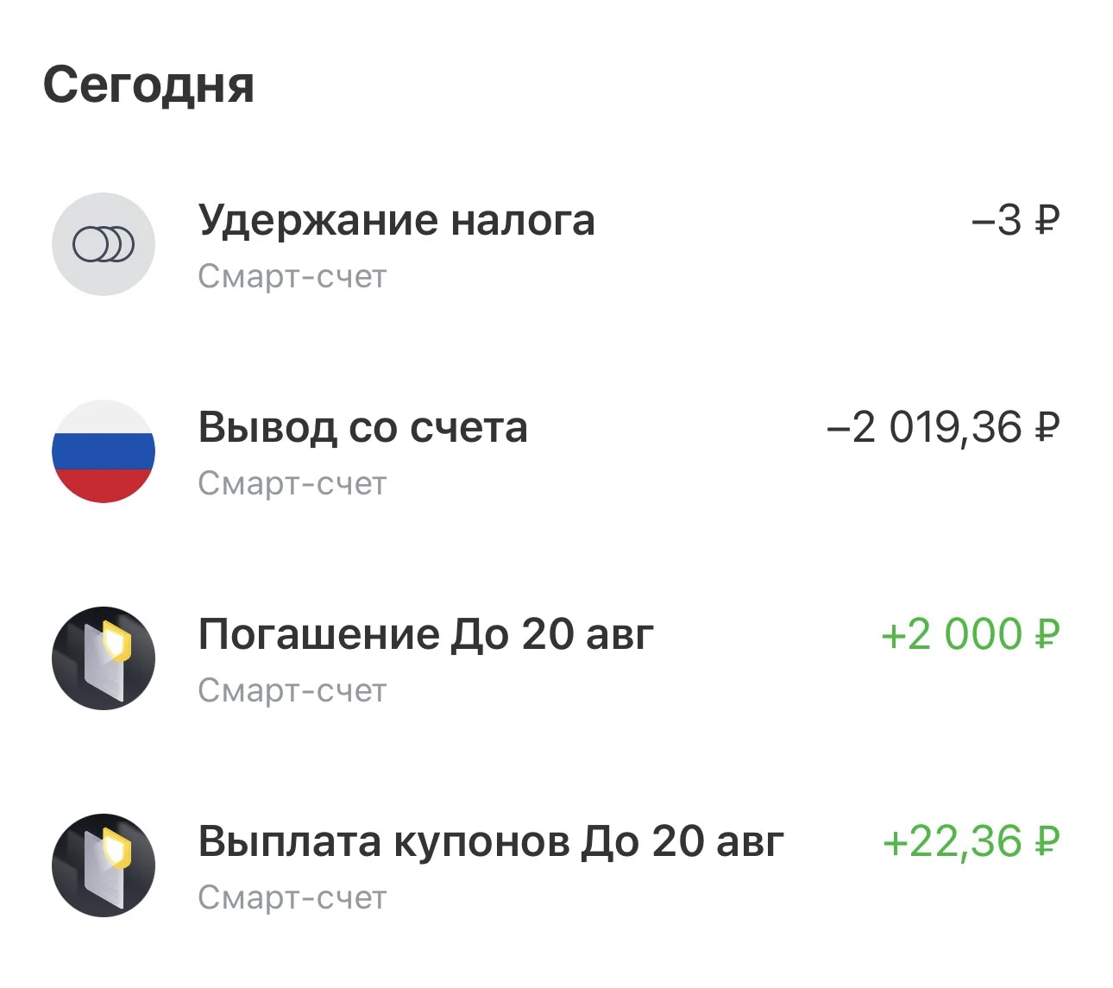
Task: Tap the Сегодня section header
Action: pos(148,85)
